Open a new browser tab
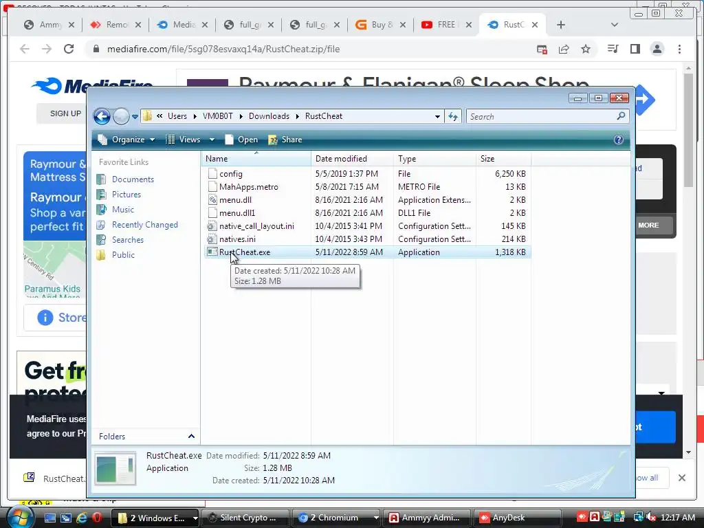 pos(561,25)
